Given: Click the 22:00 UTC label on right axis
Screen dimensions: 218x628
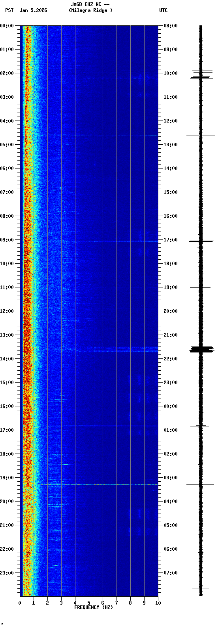Looking at the screenshot, I should 170,359.
